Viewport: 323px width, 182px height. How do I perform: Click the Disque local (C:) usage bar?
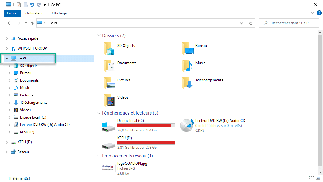tap(146, 126)
